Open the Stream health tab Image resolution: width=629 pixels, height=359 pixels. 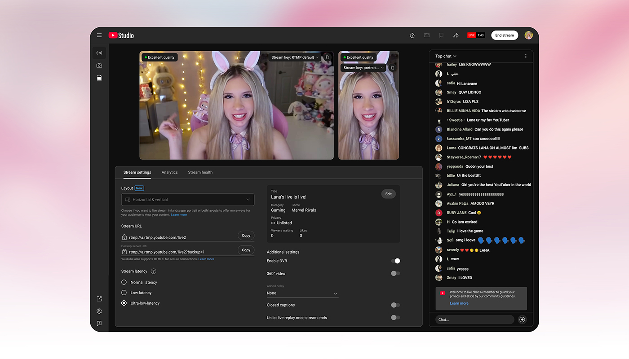[x=200, y=172]
